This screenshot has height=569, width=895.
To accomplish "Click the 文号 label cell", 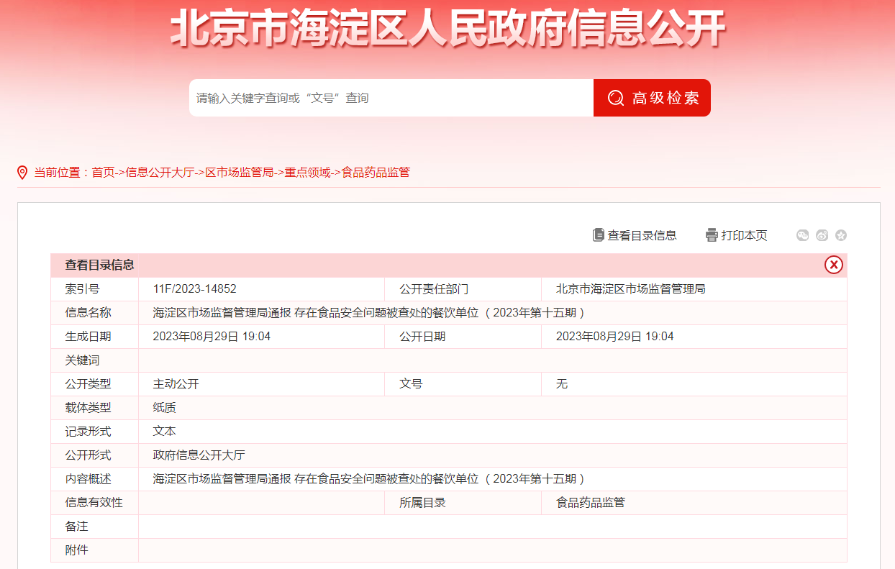I will pyautogui.click(x=463, y=384).
